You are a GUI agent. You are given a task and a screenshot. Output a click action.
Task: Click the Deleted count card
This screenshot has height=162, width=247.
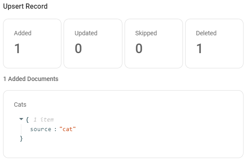214,44
